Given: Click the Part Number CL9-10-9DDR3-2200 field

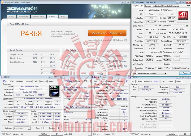Looking at the screenshot, I should 118,99.
